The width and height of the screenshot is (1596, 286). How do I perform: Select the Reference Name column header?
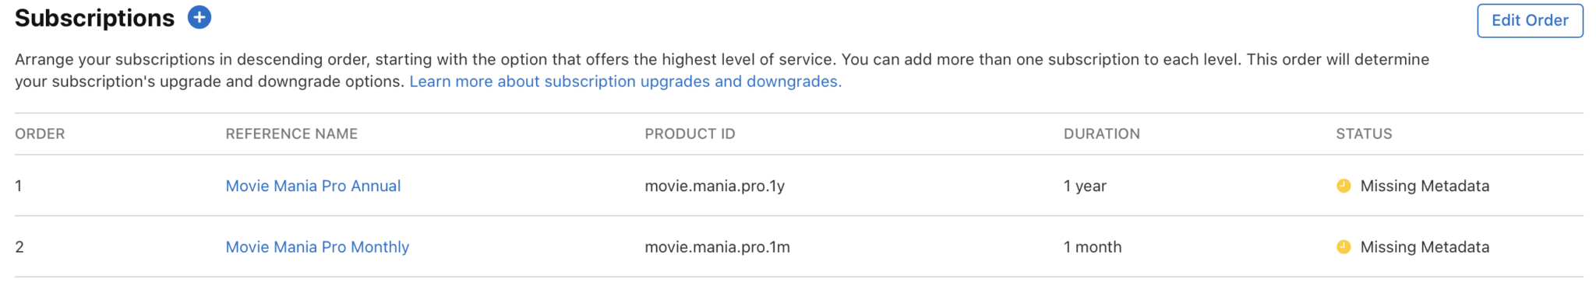point(291,134)
